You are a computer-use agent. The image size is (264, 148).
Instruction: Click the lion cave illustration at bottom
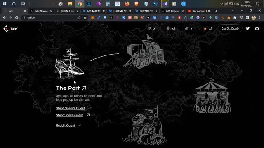click(145, 125)
